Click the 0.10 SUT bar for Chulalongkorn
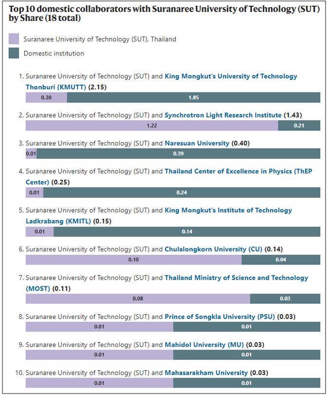Screen dimensions: 328x395 click(x=133, y=260)
